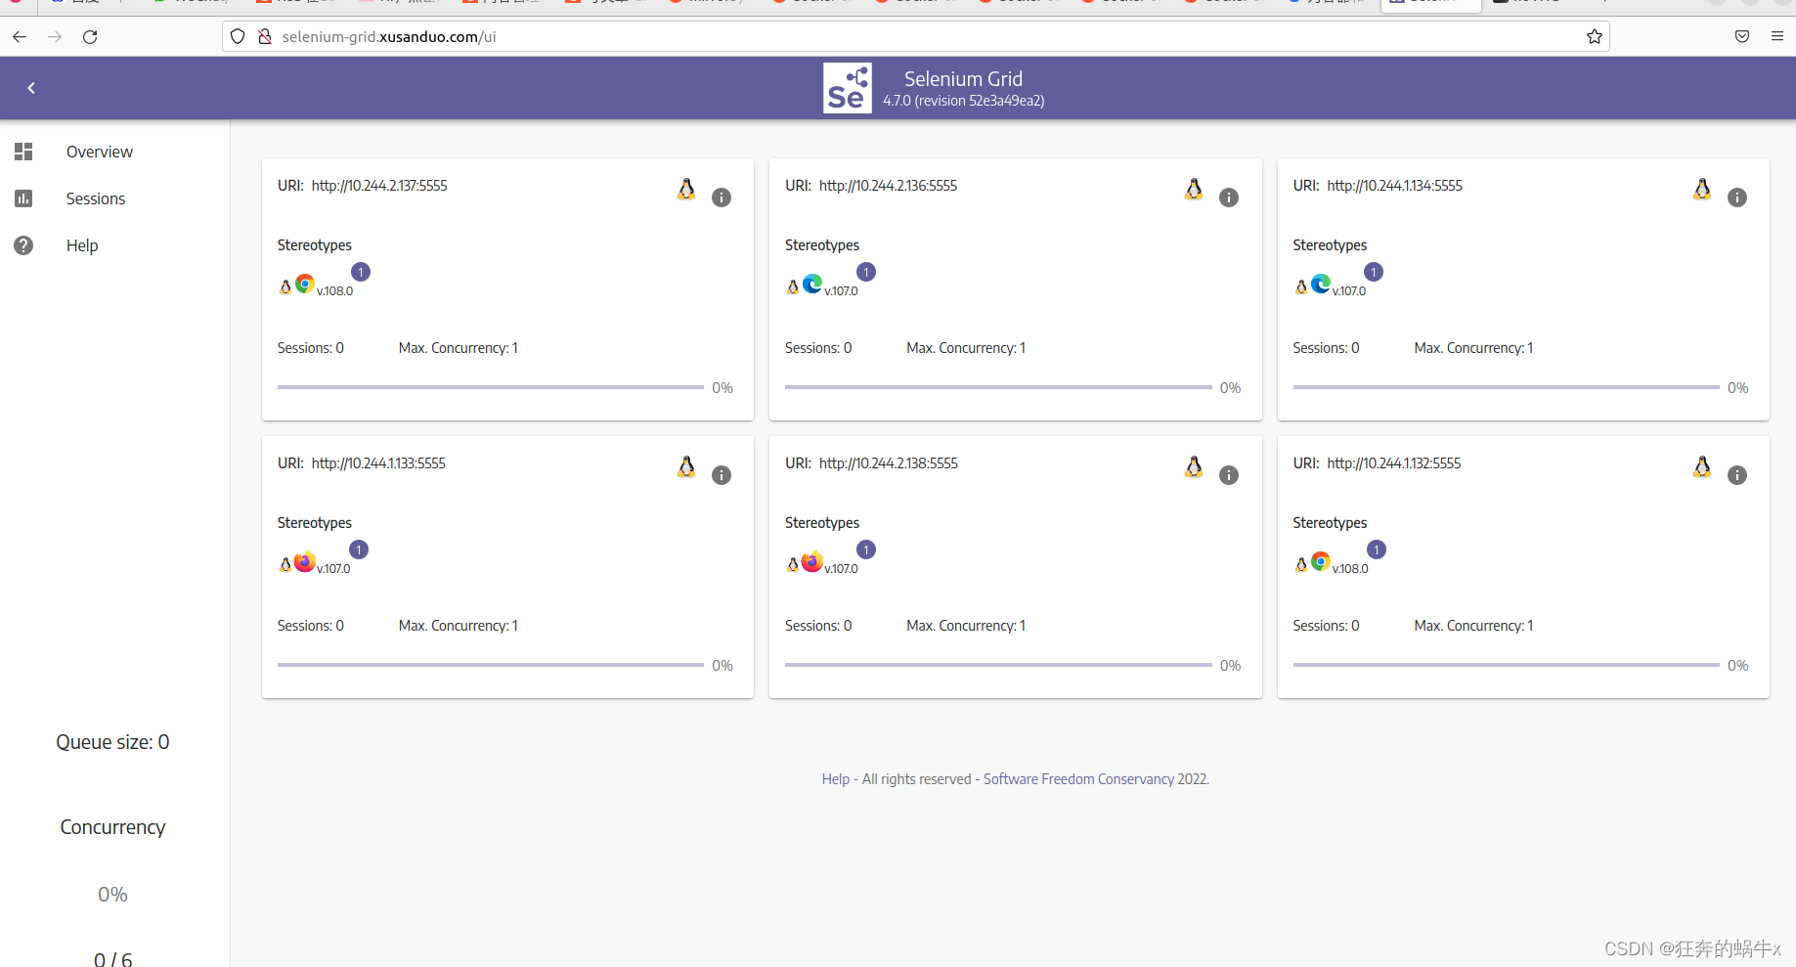This screenshot has height=967, width=1796.
Task: Open info for node 10.244.1.134:5555
Action: (x=1737, y=198)
